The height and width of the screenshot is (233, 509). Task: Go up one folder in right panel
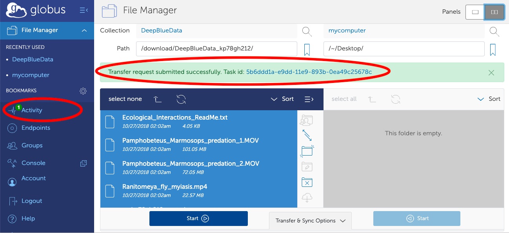[x=372, y=99]
